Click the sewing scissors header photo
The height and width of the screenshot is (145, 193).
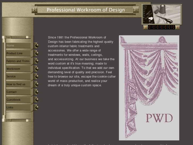click(x=162, y=14)
